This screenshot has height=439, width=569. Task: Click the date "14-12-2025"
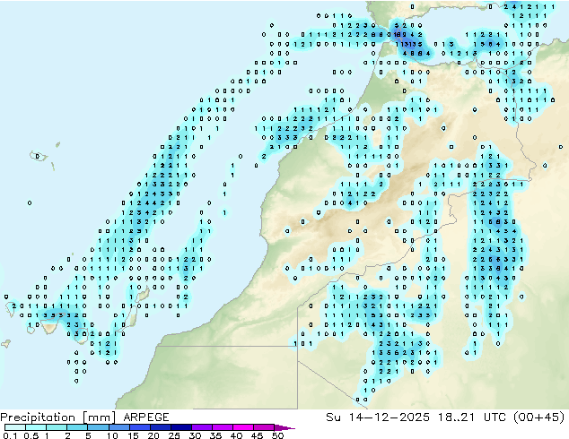(389, 417)
